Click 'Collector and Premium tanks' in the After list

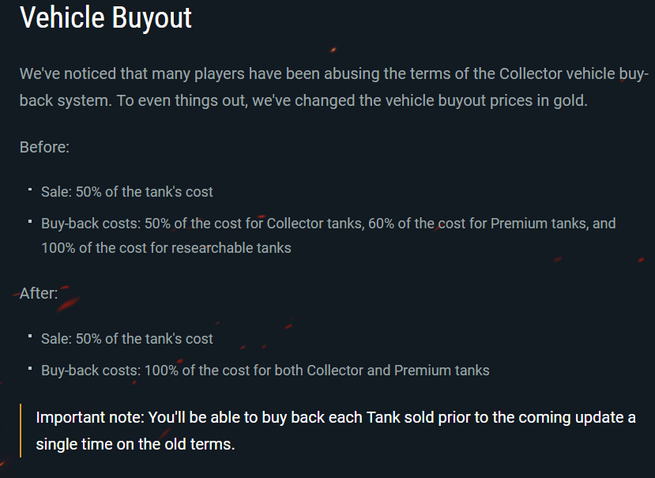(398, 371)
